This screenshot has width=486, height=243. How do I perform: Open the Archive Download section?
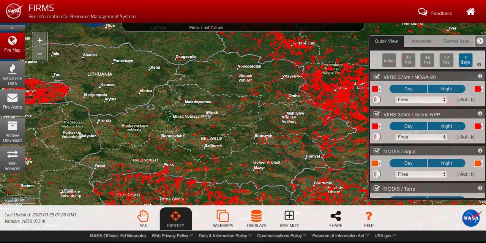click(x=13, y=131)
